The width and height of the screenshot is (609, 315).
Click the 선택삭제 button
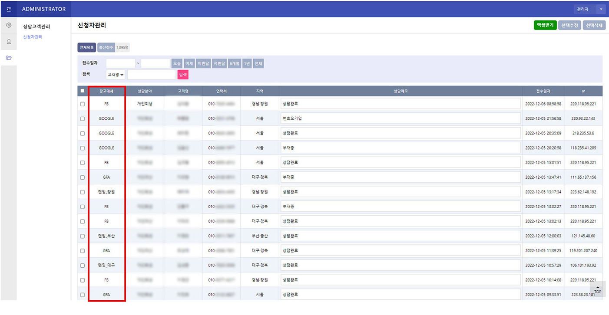tap(594, 25)
